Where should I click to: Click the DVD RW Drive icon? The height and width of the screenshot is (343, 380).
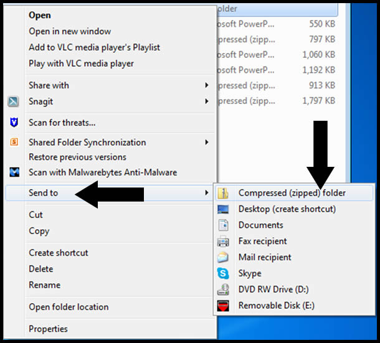click(223, 289)
